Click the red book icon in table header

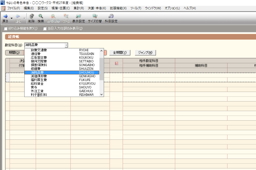(117, 63)
